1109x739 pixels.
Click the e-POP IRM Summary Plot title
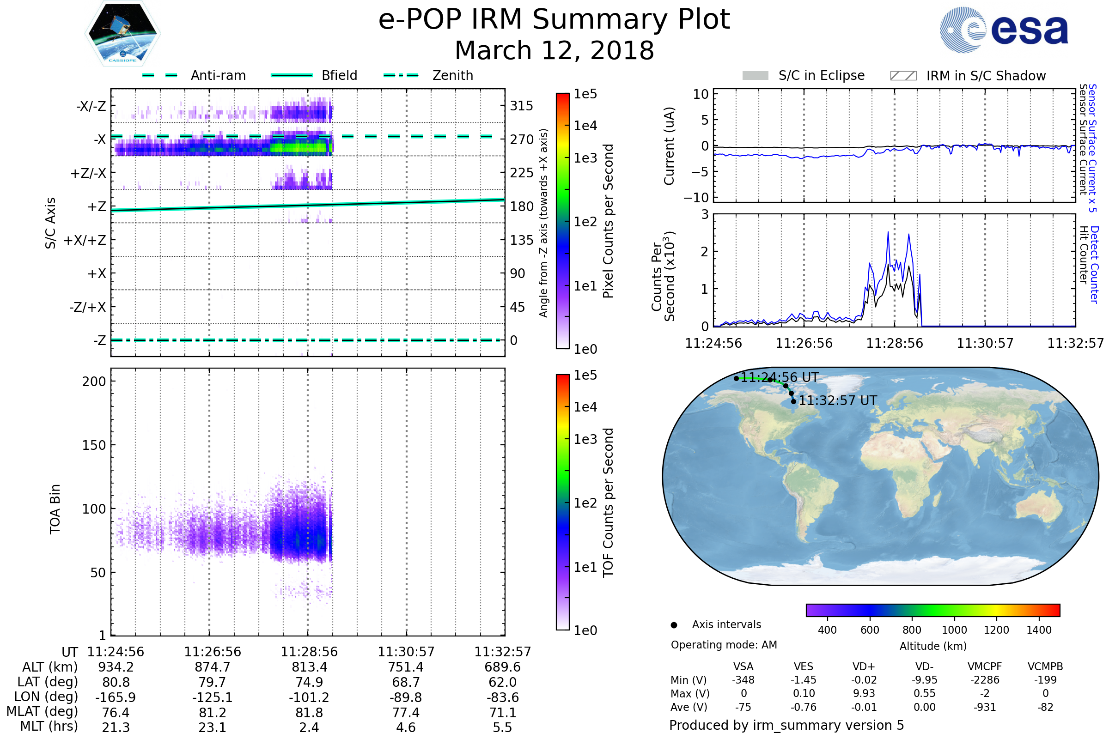coord(554,20)
